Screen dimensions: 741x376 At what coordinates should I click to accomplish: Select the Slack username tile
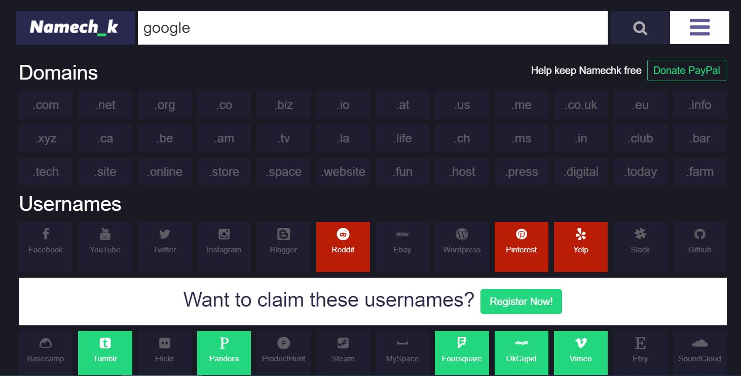(640, 247)
